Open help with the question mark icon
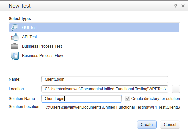188x132 pixels. (x=175, y=6)
